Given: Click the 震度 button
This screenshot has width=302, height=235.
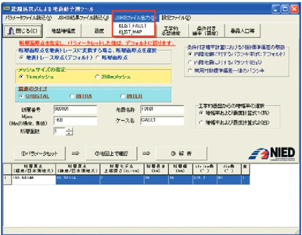Looking at the screenshot, I should point(99,31).
